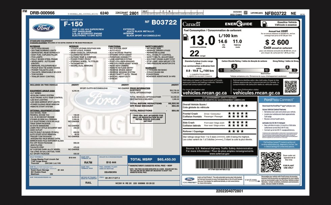Click the Side Crash front seat stars
Viewport: 331px width, 205px height.
coord(238,122)
